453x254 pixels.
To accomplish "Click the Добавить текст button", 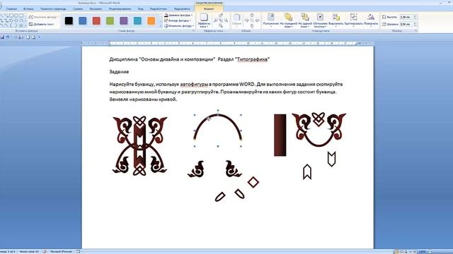I will [42, 24].
